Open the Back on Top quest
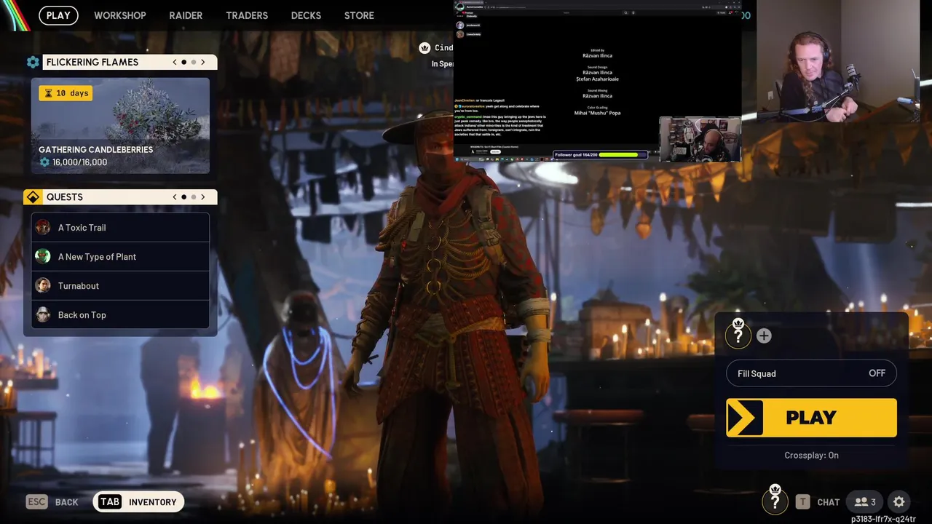 [120, 314]
